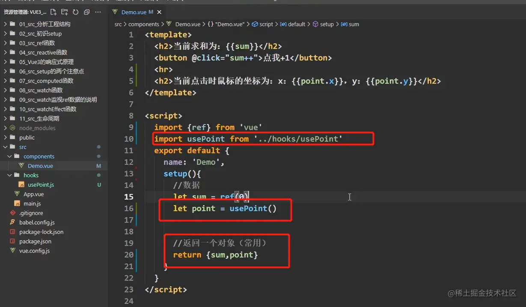Click 'return {sum,point}' on line 20
Viewport: 526px width, 307px height.
coord(216,255)
